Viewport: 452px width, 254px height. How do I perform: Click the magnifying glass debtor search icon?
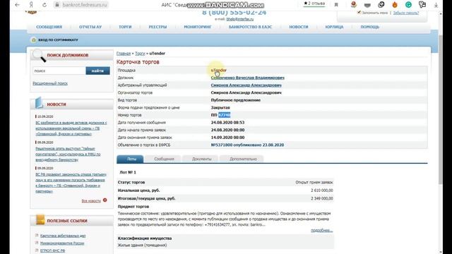(39, 56)
